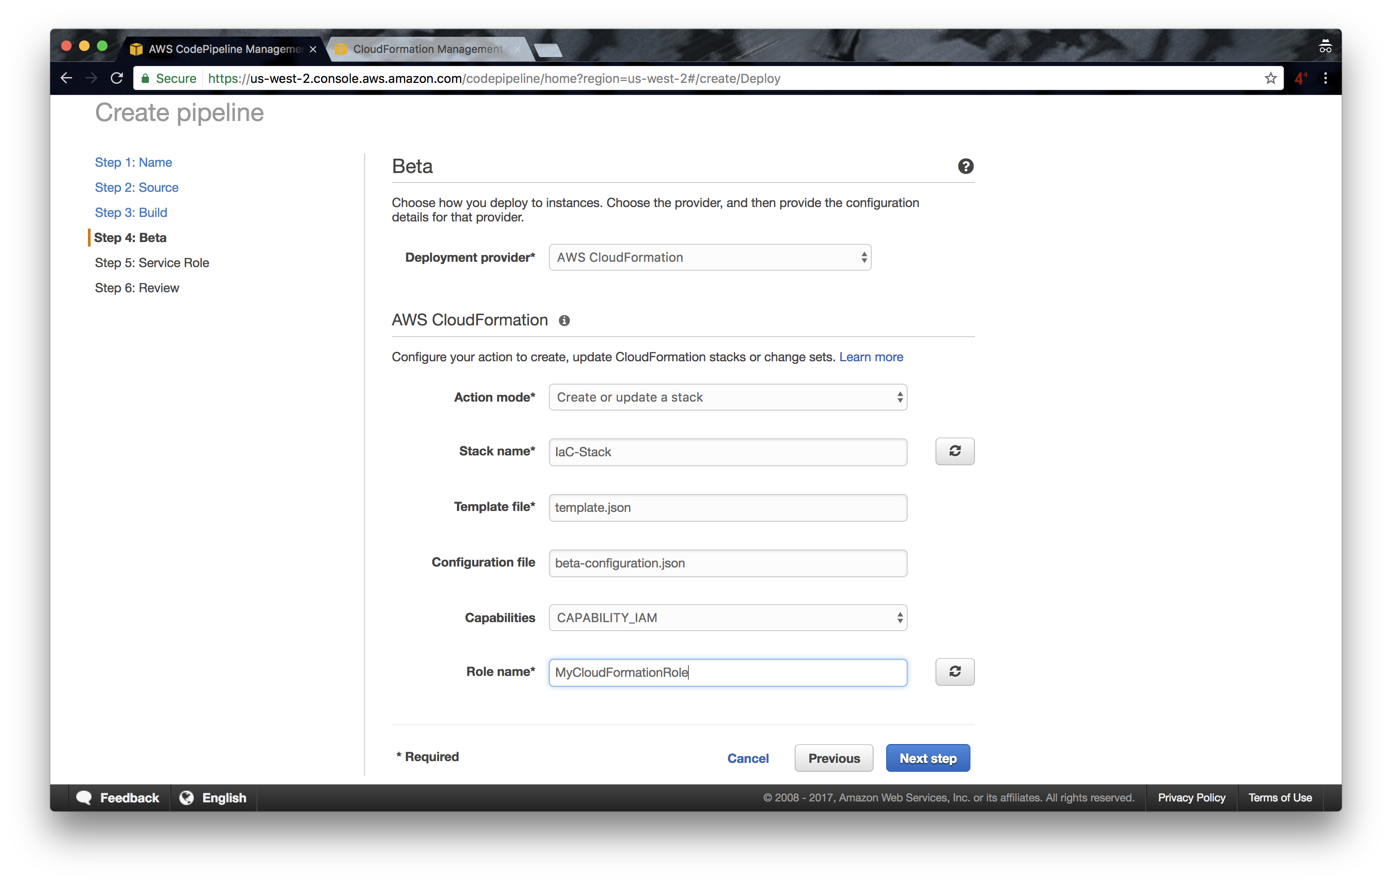Bookmark page with the star icon

tap(1270, 78)
